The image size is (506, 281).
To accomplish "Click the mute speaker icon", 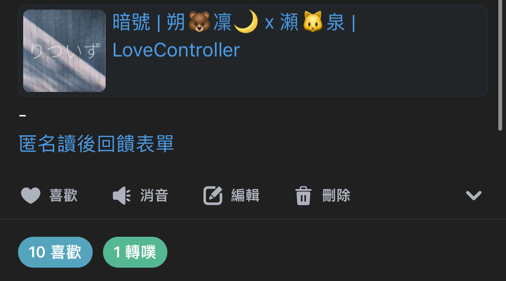I will click(x=121, y=195).
